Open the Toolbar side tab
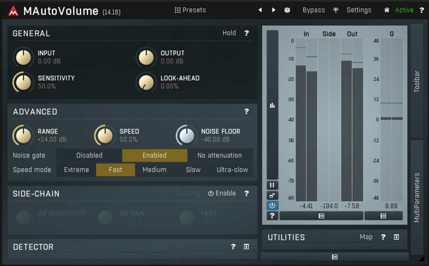 point(417,81)
